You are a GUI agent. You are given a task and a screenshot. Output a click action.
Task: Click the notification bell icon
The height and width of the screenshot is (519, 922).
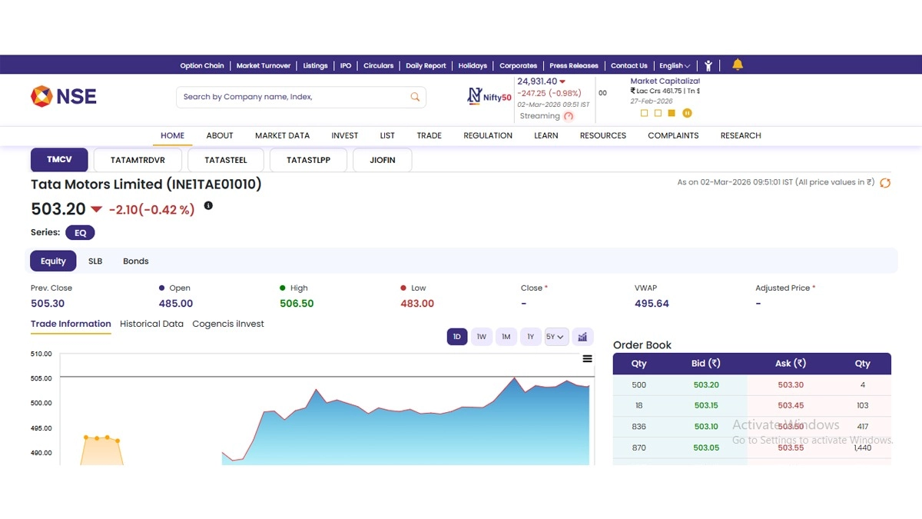click(738, 65)
